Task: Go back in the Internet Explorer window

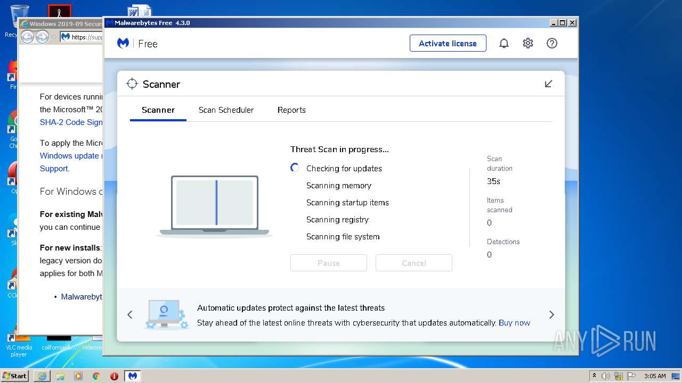Action: click(x=27, y=37)
